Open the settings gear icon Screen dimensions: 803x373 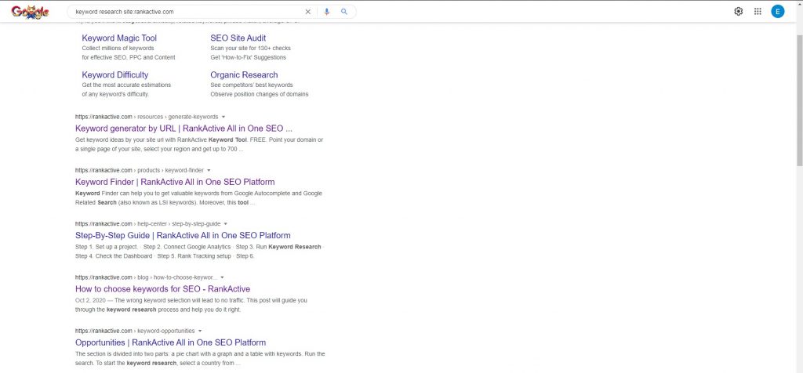[x=739, y=11]
